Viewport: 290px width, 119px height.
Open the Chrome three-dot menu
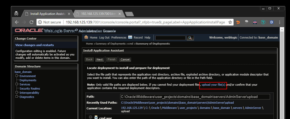point(279,22)
